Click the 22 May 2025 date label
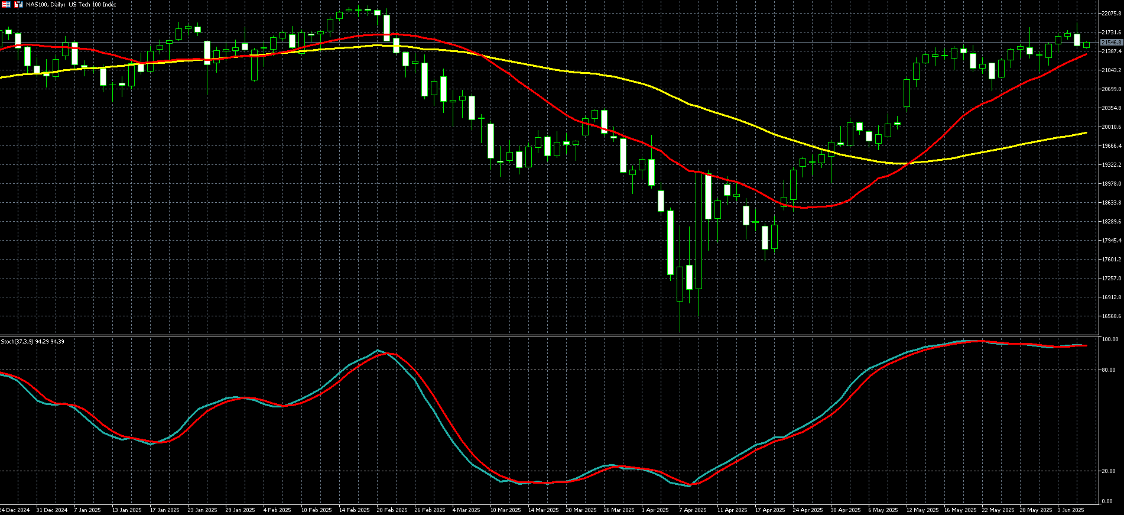The width and height of the screenshot is (1124, 515). [x=998, y=510]
